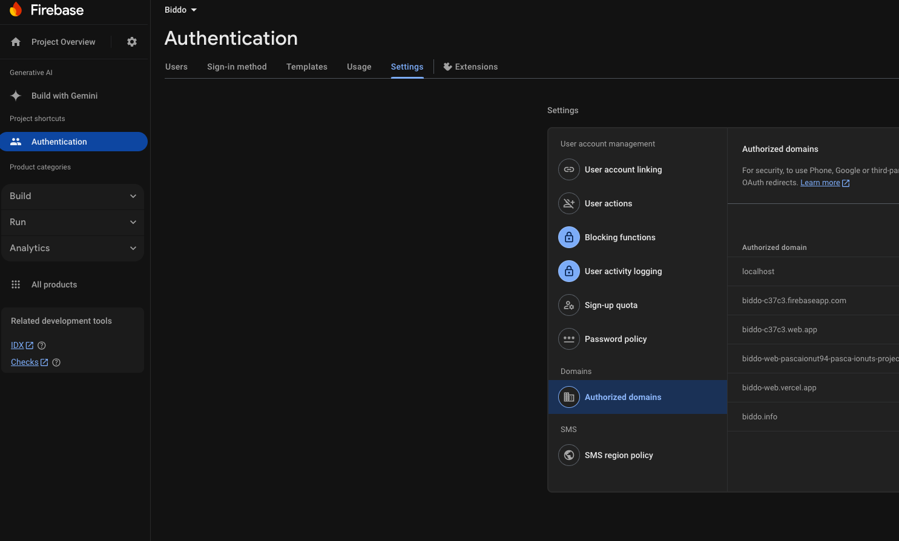Open the Templates tab
This screenshot has height=541, width=899.
(x=307, y=67)
